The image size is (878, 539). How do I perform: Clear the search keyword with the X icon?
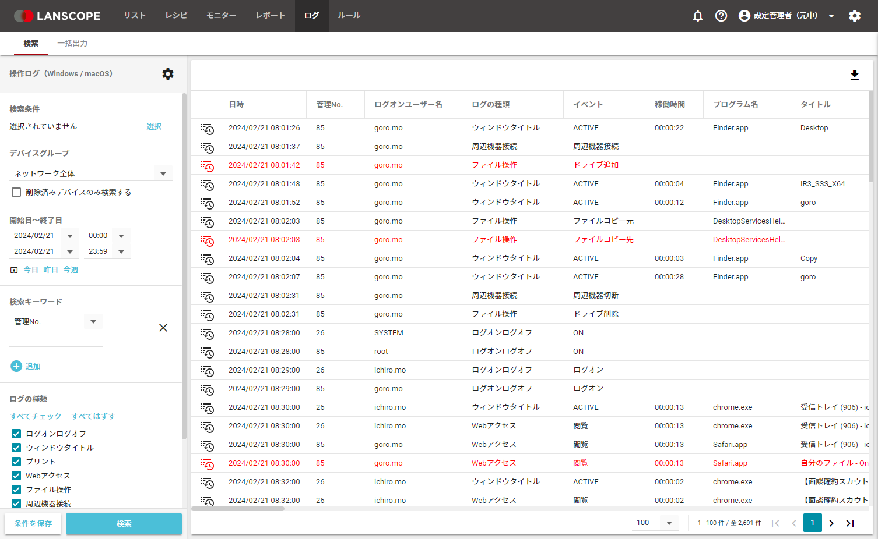point(163,328)
